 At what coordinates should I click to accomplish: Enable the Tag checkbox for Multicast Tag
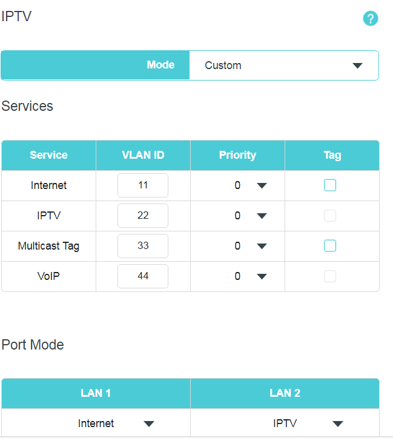click(x=330, y=246)
